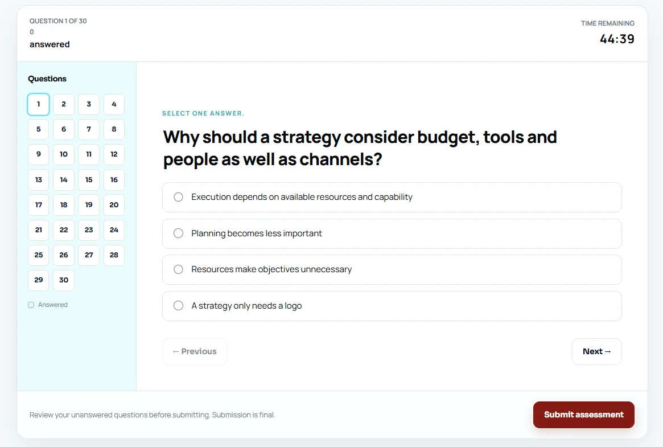This screenshot has height=447, width=663.
Task: Click the Answered legend indicator box
Action: pos(31,305)
